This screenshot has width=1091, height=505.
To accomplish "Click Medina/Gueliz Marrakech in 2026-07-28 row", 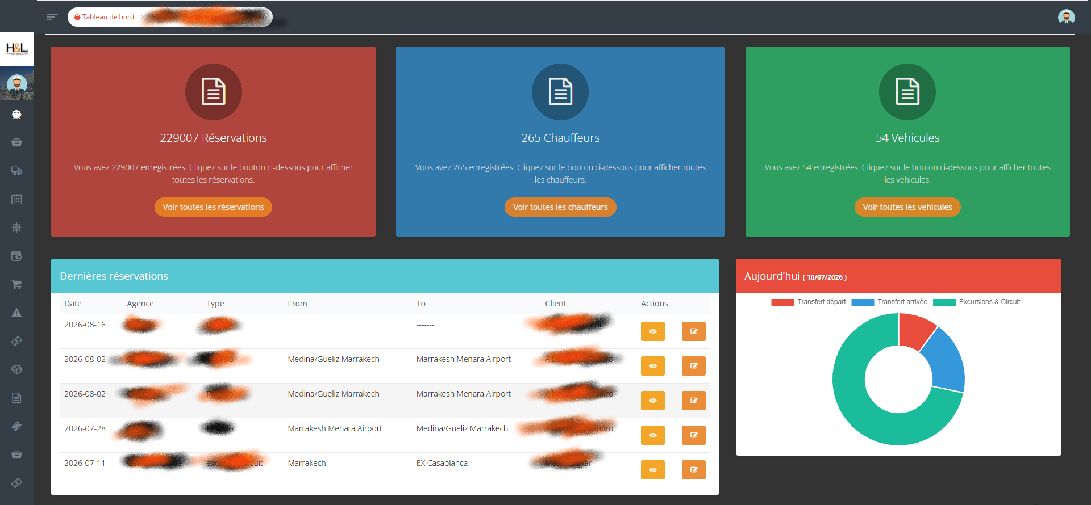I will click(x=462, y=428).
